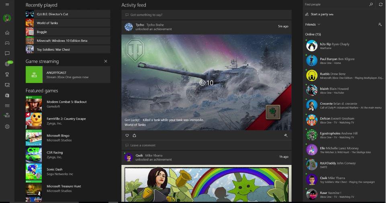Viewport: 386px width, 203px height.
Task: Open friend Rawr Yasmine
Action: click(344, 195)
